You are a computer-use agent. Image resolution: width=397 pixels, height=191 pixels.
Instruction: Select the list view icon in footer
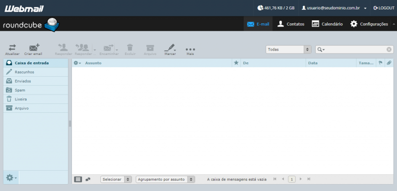click(x=78, y=180)
